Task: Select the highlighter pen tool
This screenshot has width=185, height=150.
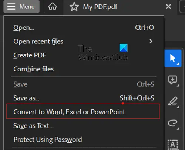Action: point(173,101)
